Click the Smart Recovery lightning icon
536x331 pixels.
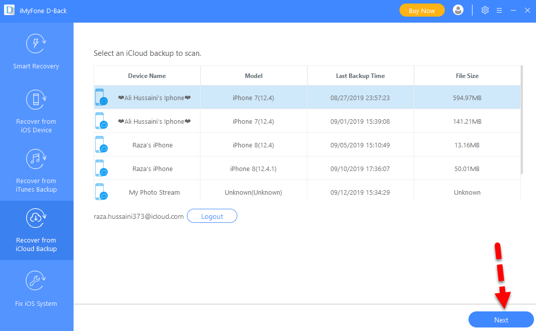36,44
